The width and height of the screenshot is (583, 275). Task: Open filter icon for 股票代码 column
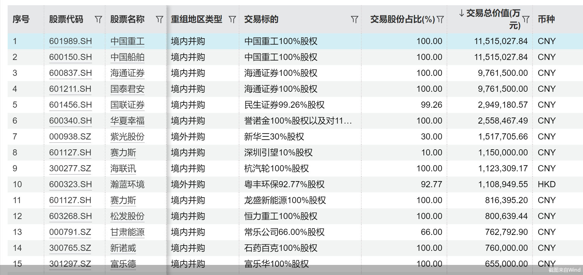(98, 20)
